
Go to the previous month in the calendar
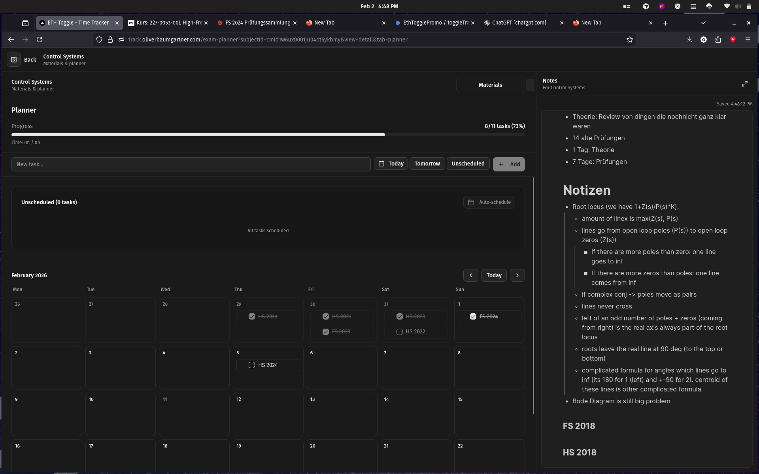[470, 275]
